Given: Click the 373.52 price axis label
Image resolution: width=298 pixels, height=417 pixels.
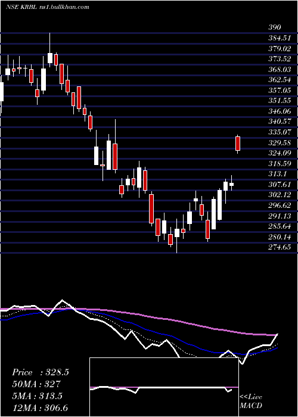Looking at the screenshot, I should (x=280, y=59).
